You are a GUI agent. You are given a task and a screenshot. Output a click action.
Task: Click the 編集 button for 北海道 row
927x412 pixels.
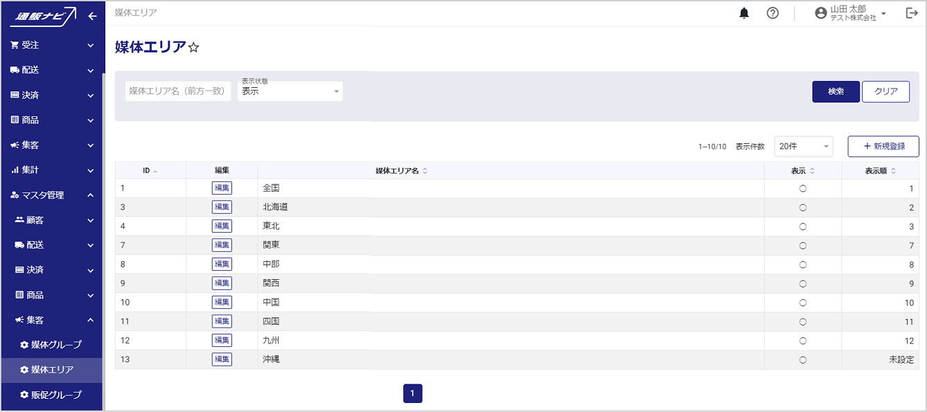click(222, 207)
